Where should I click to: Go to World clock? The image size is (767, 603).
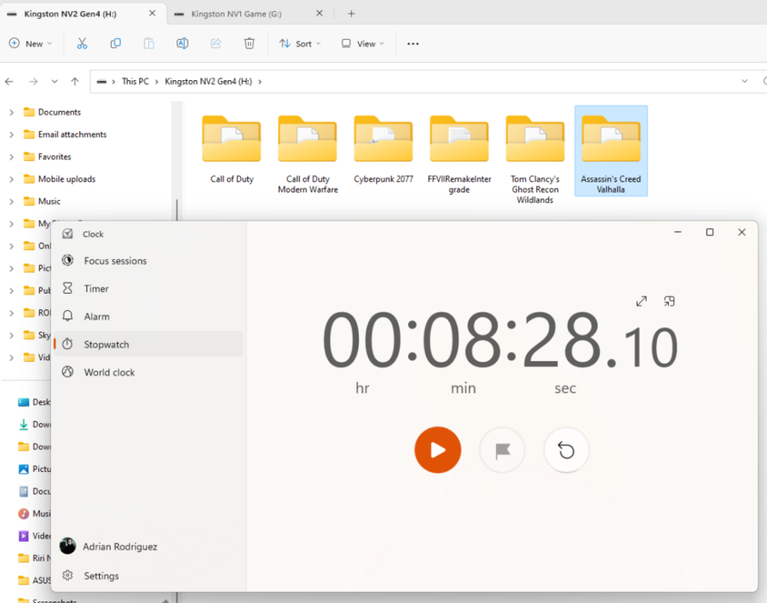pyautogui.click(x=148, y=372)
